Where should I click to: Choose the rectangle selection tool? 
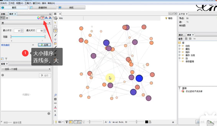(55, 26)
